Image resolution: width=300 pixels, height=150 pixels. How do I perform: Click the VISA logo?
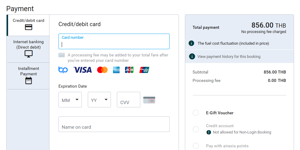click(x=82, y=70)
